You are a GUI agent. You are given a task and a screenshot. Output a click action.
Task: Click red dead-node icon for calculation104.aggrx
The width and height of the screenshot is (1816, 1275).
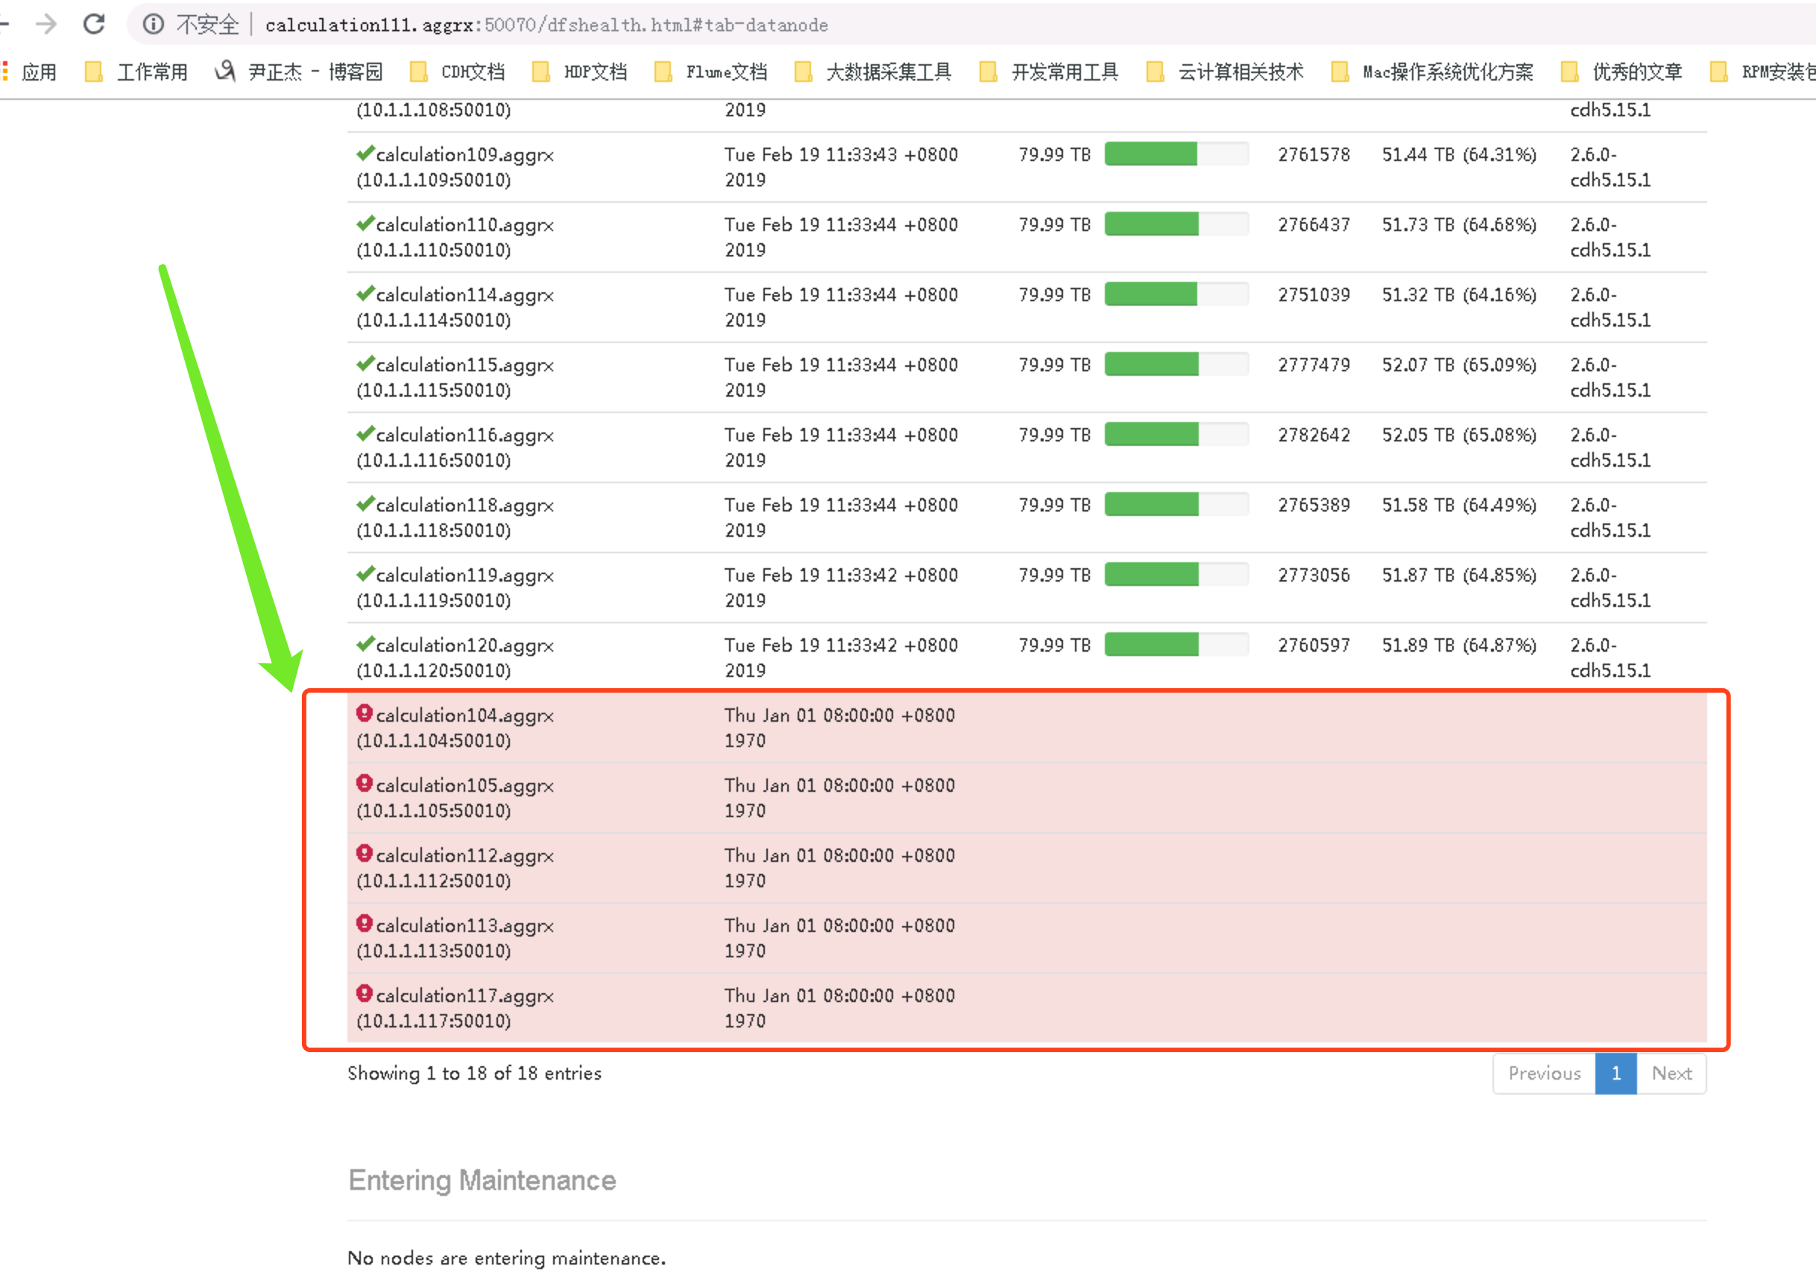pyautogui.click(x=364, y=713)
